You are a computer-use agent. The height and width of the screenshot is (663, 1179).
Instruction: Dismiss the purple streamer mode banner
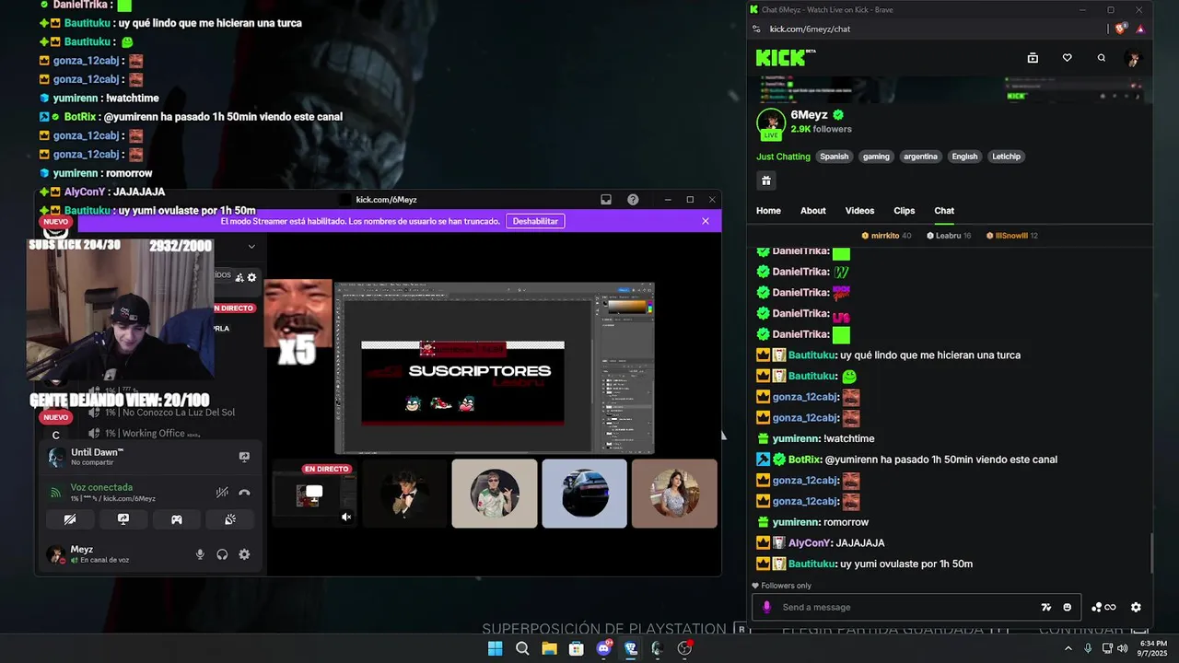tap(706, 221)
